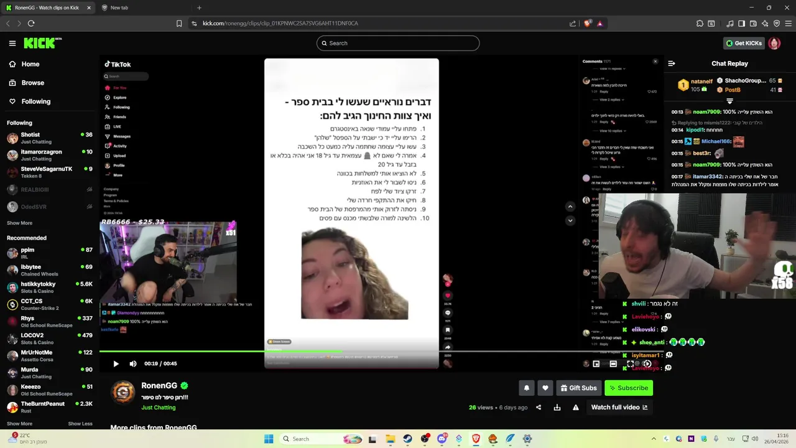The image size is (796, 448).
Task: Open ppim recommended channel
Action: [50, 253]
